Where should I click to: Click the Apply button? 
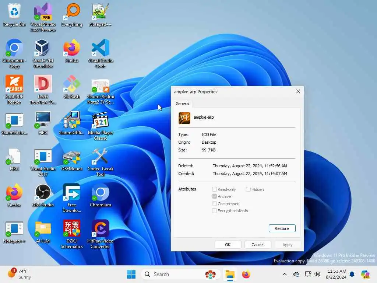[x=287, y=245]
